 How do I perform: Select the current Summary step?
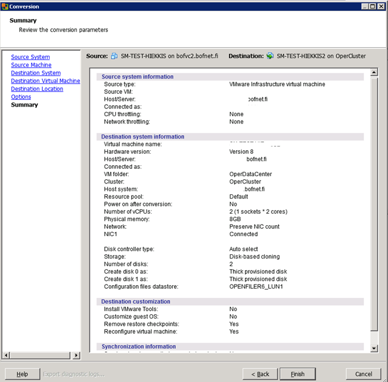[x=24, y=105]
